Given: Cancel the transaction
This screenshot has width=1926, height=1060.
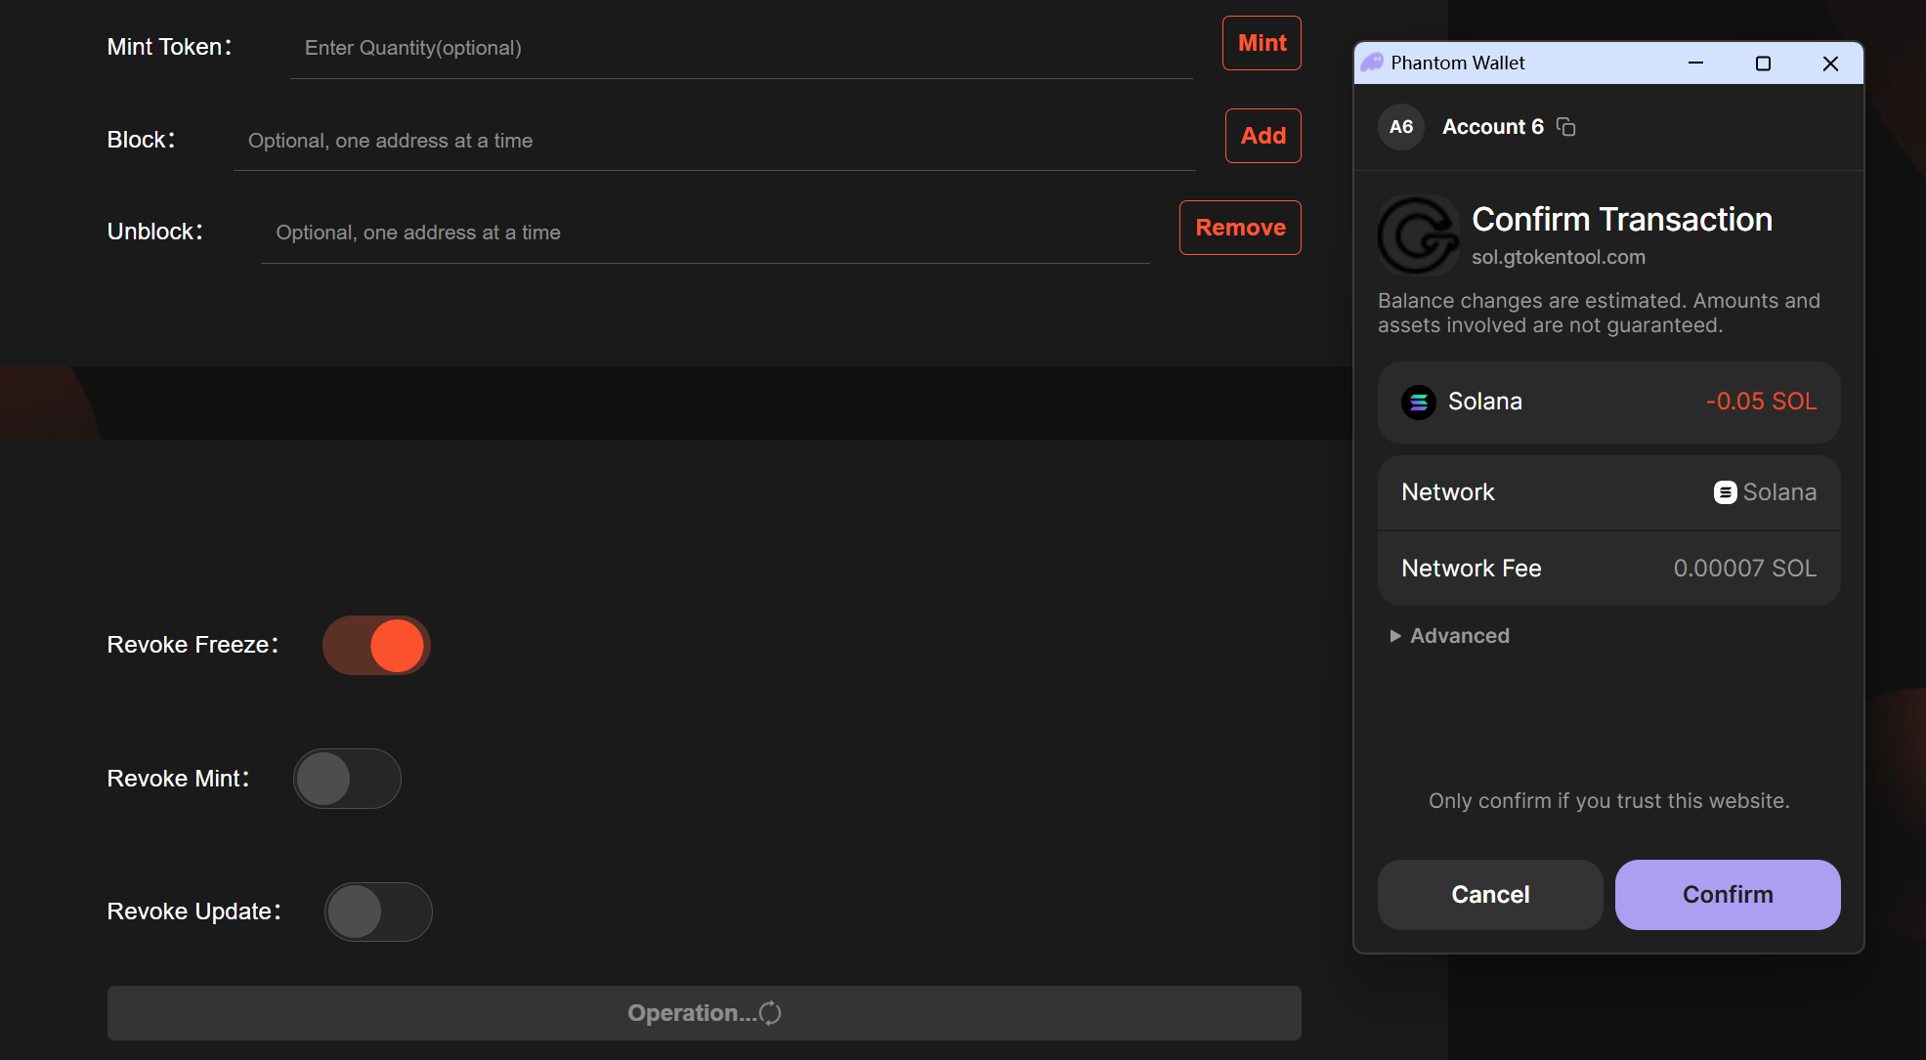Looking at the screenshot, I should [x=1489, y=894].
